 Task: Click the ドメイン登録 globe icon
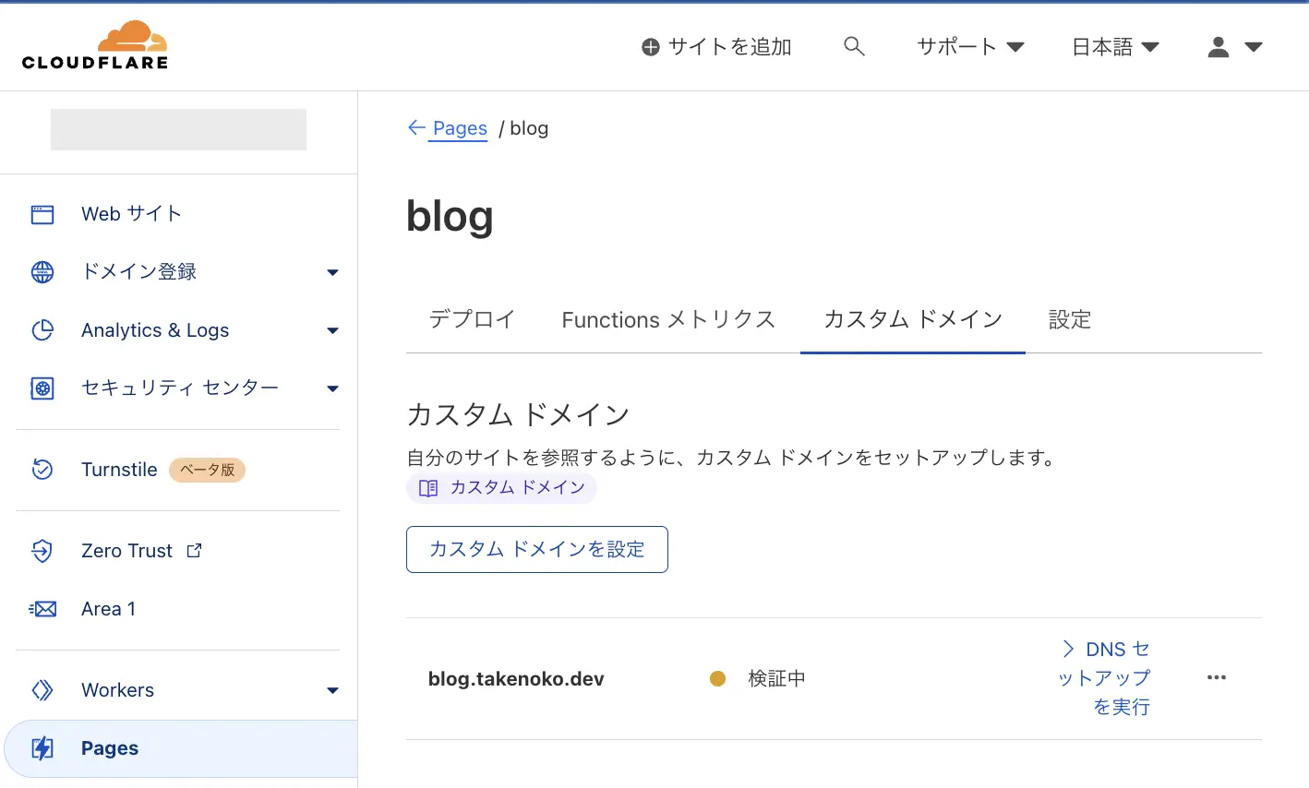(x=42, y=271)
